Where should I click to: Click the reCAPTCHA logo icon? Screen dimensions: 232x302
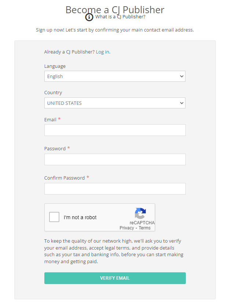coord(140,213)
